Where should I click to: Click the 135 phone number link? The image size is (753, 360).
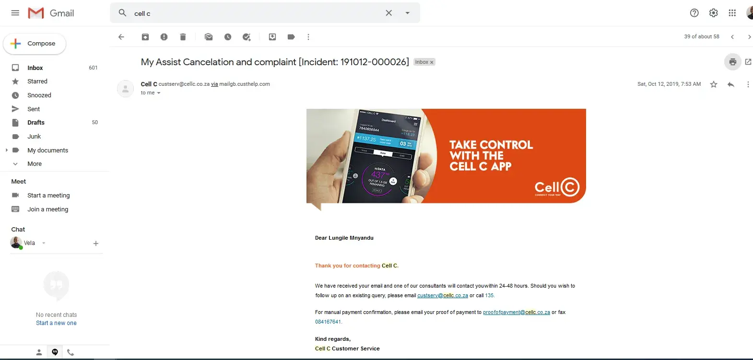489,296
